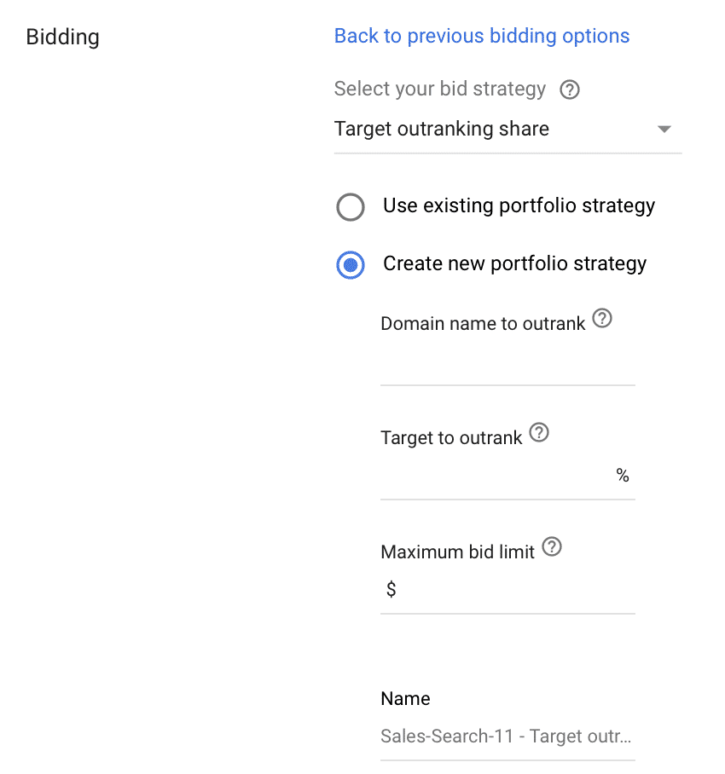The image size is (725, 774).
Task: Expand the bid strategy dropdown arrow
Action: click(664, 130)
